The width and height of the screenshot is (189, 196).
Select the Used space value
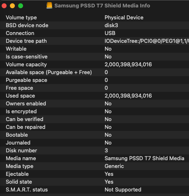[128, 96]
